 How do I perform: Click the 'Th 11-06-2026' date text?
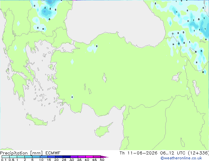point(138,153)
